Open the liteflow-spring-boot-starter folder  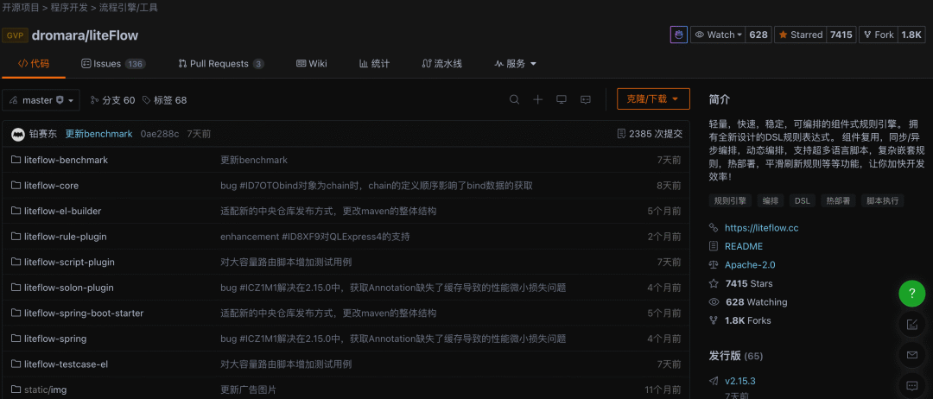coord(84,313)
